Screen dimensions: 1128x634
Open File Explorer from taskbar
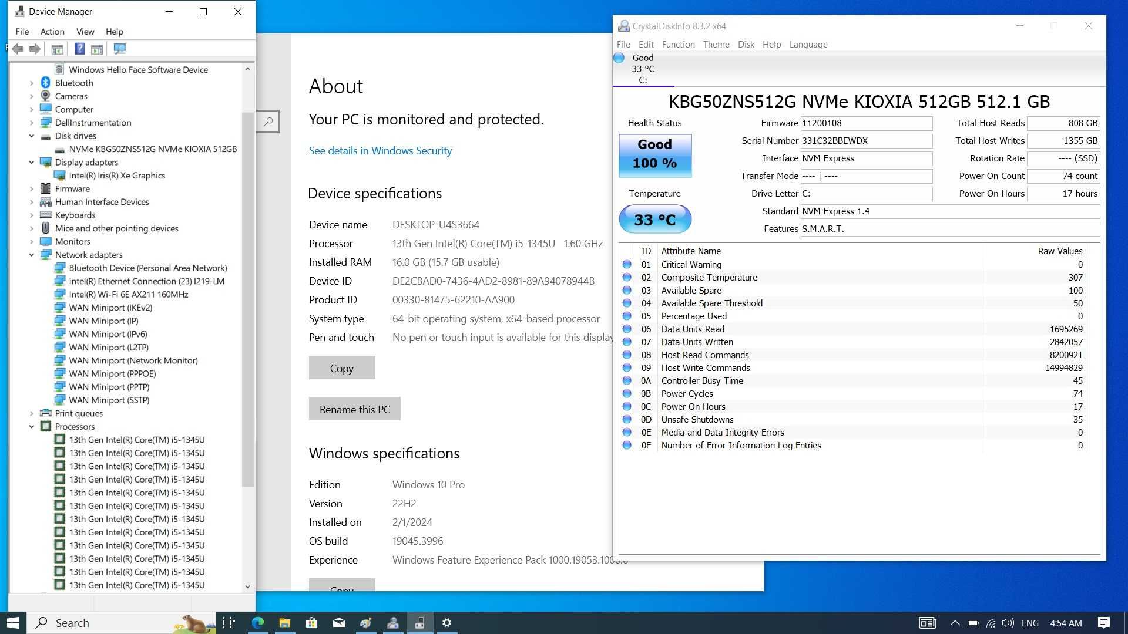(x=284, y=623)
